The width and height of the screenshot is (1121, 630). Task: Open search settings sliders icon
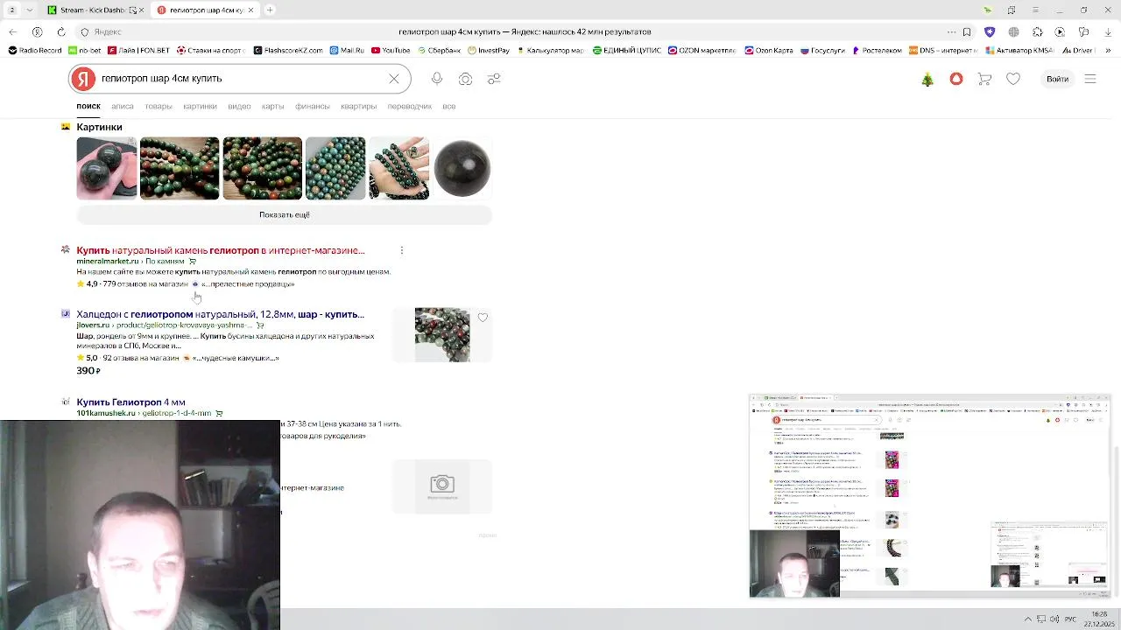(494, 79)
